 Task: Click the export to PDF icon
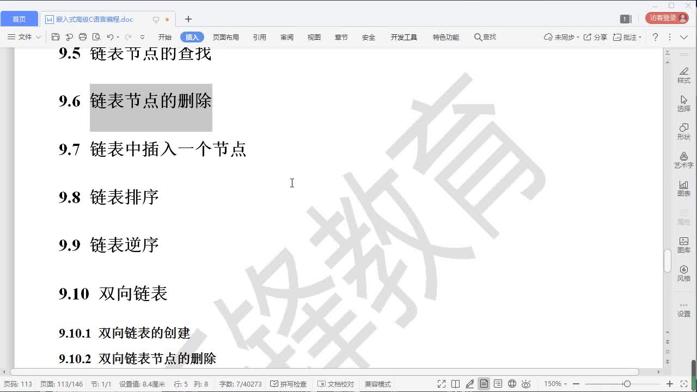point(69,37)
